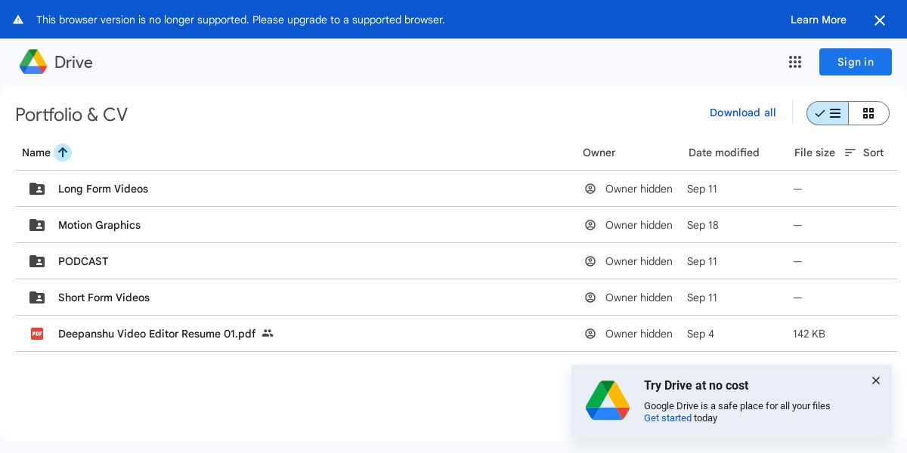Screen dimensions: 907x453
Task: Click Get started link in Drive promo
Action: coord(667,418)
